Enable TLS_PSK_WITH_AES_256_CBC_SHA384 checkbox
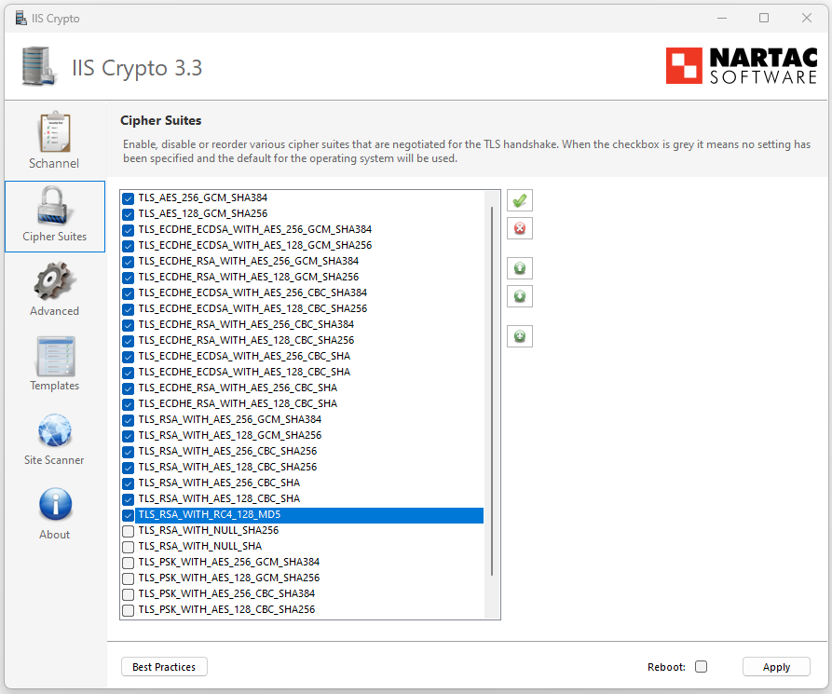The image size is (832, 694). click(x=128, y=594)
